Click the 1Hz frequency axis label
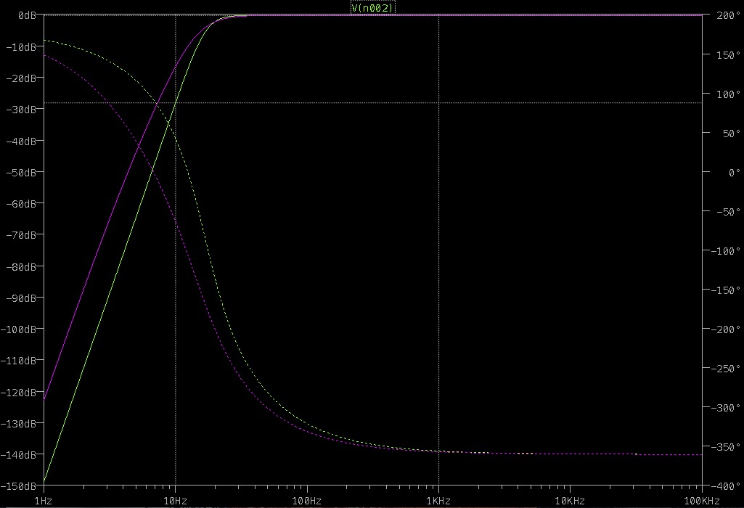 [x=44, y=501]
